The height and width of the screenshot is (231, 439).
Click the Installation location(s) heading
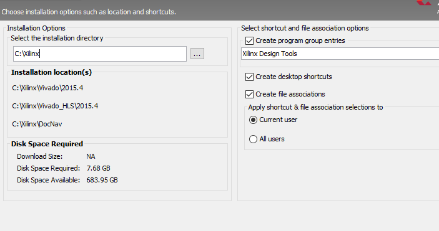[51, 72]
